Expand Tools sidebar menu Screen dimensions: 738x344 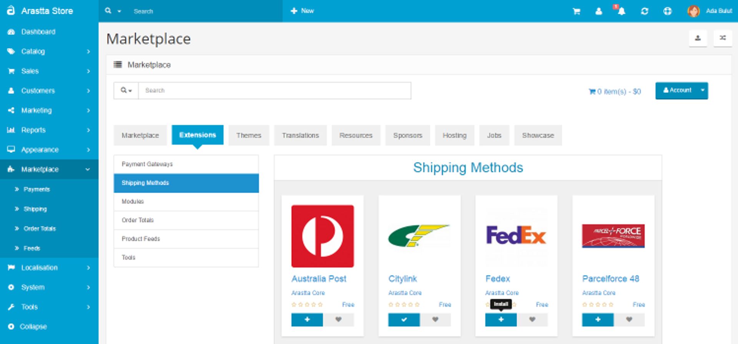tap(49, 307)
